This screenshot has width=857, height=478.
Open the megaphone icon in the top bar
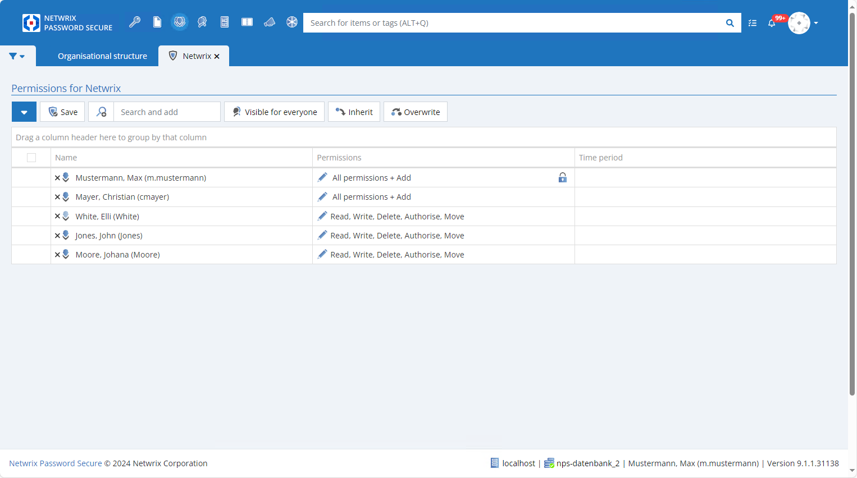[270, 22]
